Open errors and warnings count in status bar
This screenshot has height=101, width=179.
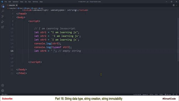(x=4, y=95)
